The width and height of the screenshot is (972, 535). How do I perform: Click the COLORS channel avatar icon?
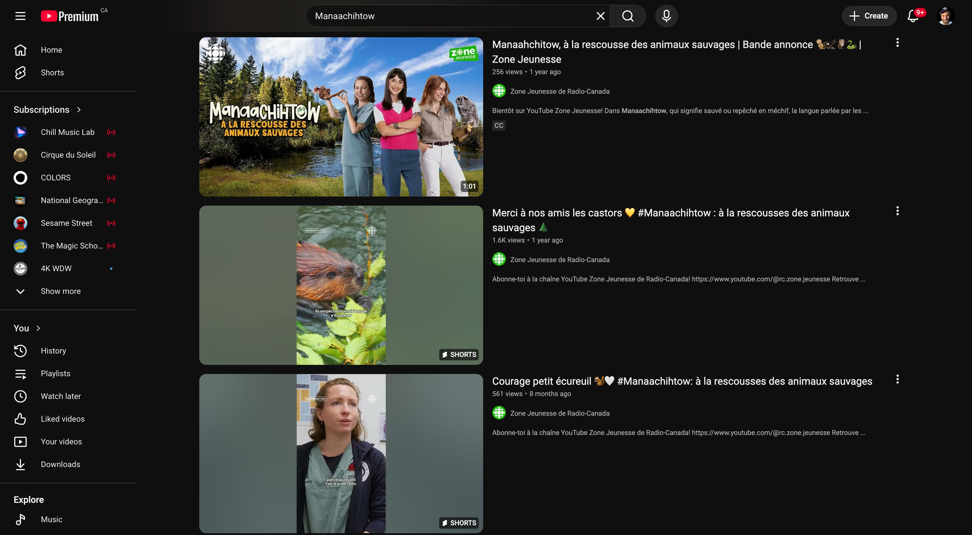tap(20, 178)
